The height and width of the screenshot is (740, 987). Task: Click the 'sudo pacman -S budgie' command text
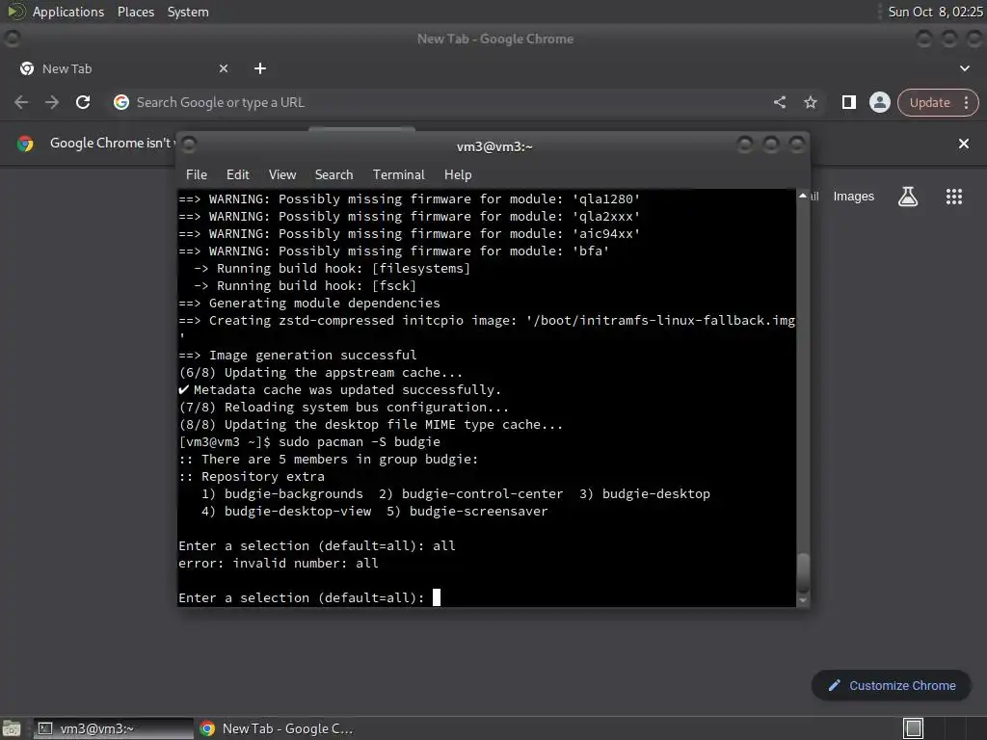coord(360,441)
